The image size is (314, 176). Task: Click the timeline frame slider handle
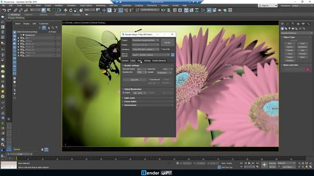click(x=20, y=154)
